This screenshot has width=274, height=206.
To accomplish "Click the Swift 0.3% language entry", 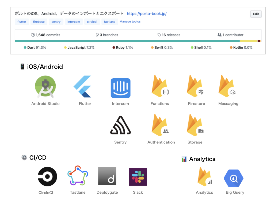I will [162, 47].
